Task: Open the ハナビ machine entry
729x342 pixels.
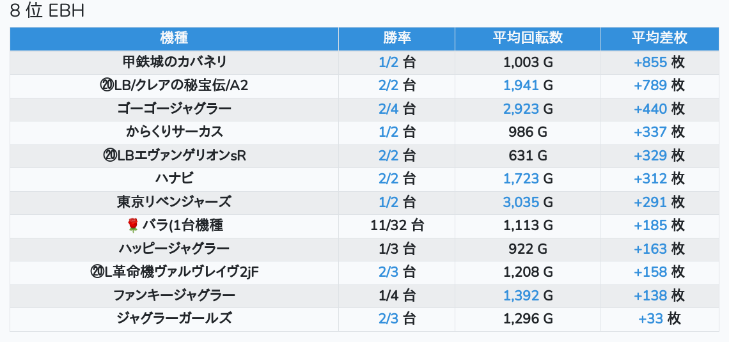Action: [174, 178]
